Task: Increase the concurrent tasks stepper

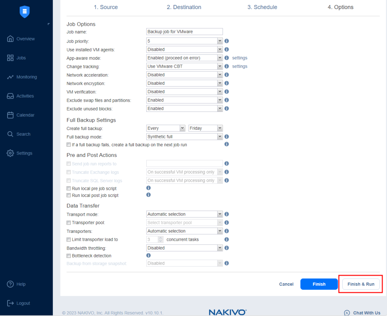Action: tap(160, 238)
